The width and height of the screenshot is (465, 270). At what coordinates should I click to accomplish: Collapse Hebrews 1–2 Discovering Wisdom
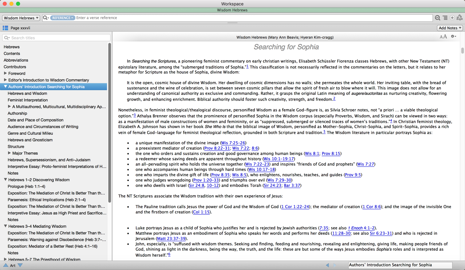tap(5, 180)
